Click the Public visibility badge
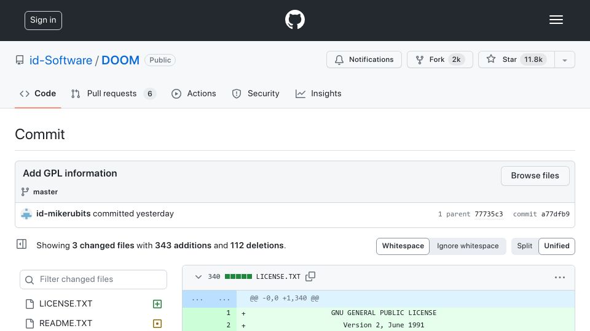590x331 pixels. tap(160, 60)
